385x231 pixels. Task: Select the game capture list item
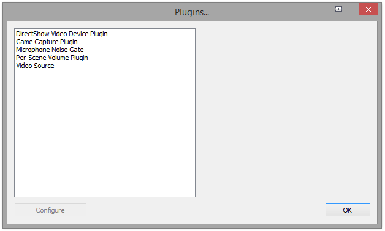47,42
